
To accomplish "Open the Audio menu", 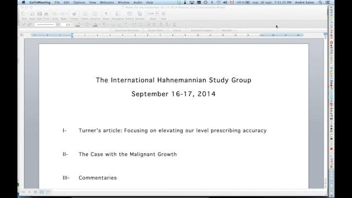I will pyautogui.click(x=138, y=2).
